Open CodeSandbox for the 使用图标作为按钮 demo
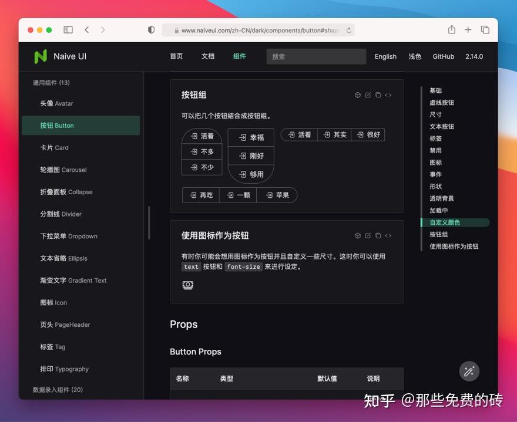 357,235
